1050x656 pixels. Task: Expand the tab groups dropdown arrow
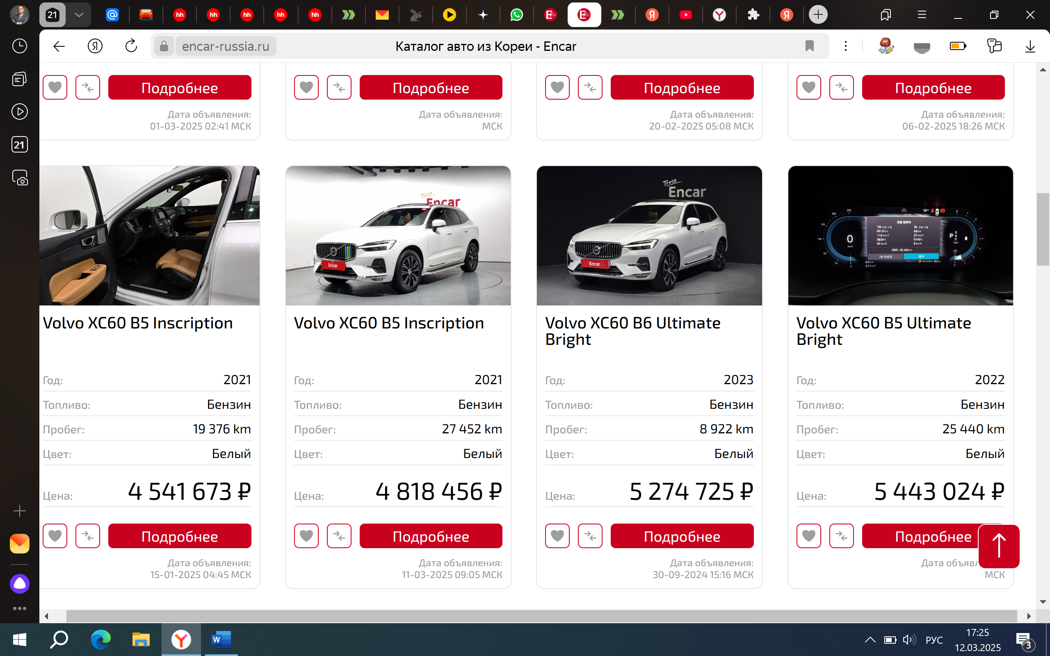coord(79,15)
